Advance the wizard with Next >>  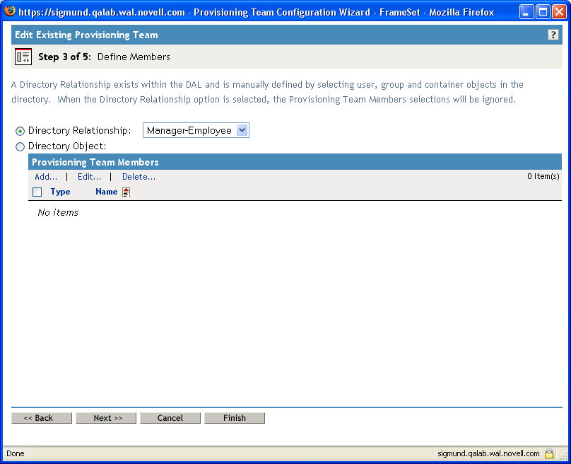106,418
